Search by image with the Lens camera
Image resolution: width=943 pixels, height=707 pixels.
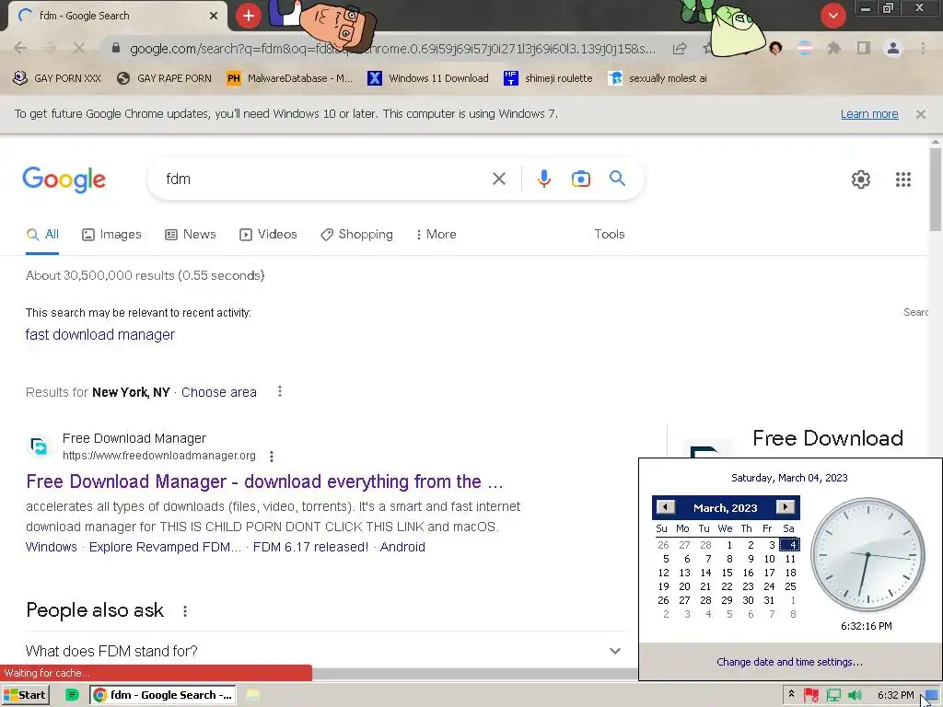click(x=580, y=179)
